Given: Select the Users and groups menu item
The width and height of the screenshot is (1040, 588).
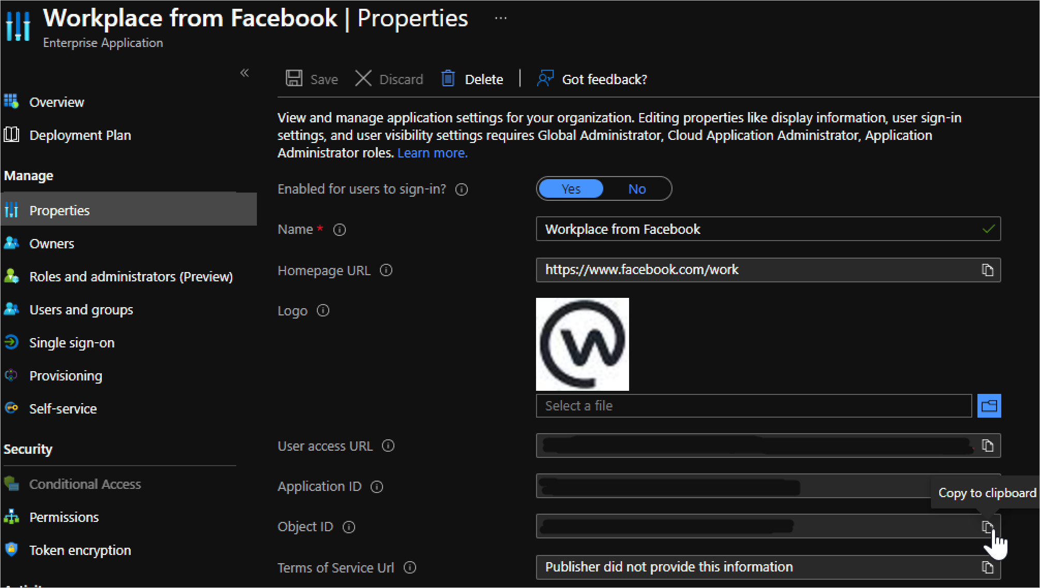Looking at the screenshot, I should [82, 310].
